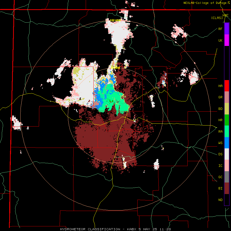Click the HYDROMETEOR CLASSIFICATION title text

(90, 229)
